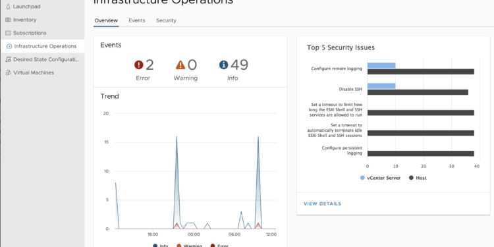The image size is (494, 247).
Task: Toggle the Host legend entry
Action: pos(418,178)
